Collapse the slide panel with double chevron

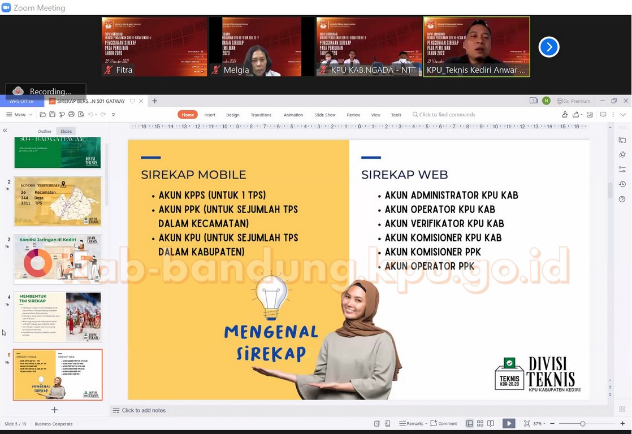pos(5,131)
